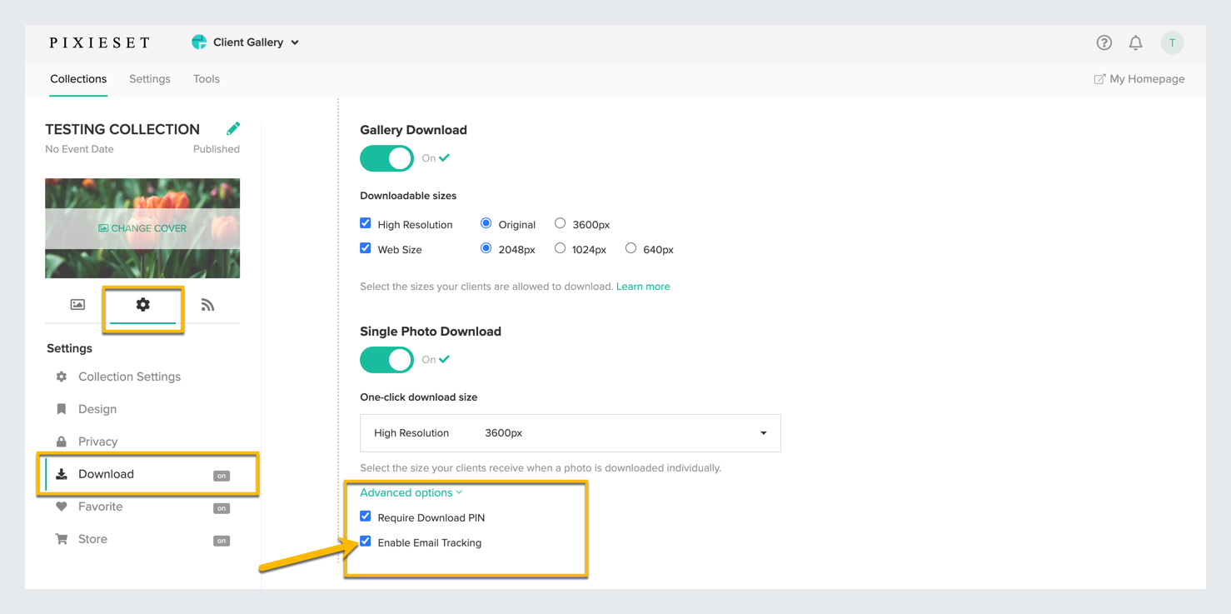The height and width of the screenshot is (614, 1231).
Task: Click the Privacy lock icon
Action: [x=62, y=442]
